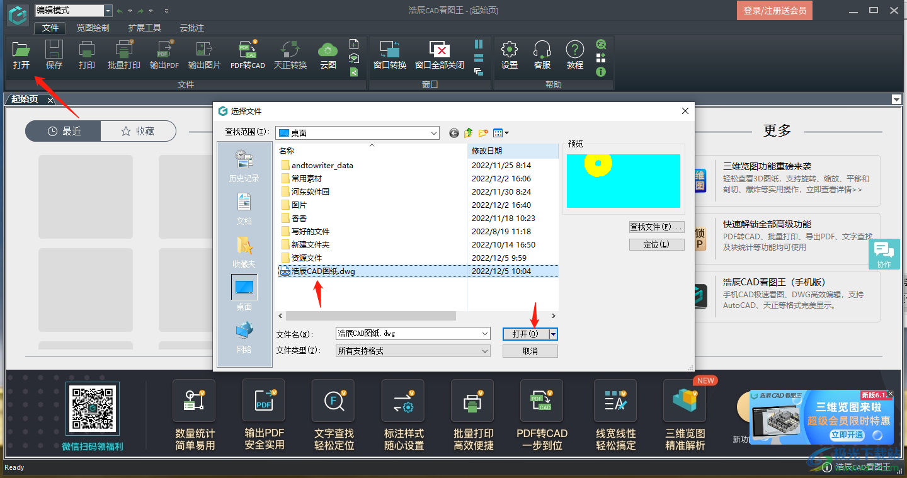
Task: Click the 预览 preview thumbnail image
Action: [x=624, y=181]
